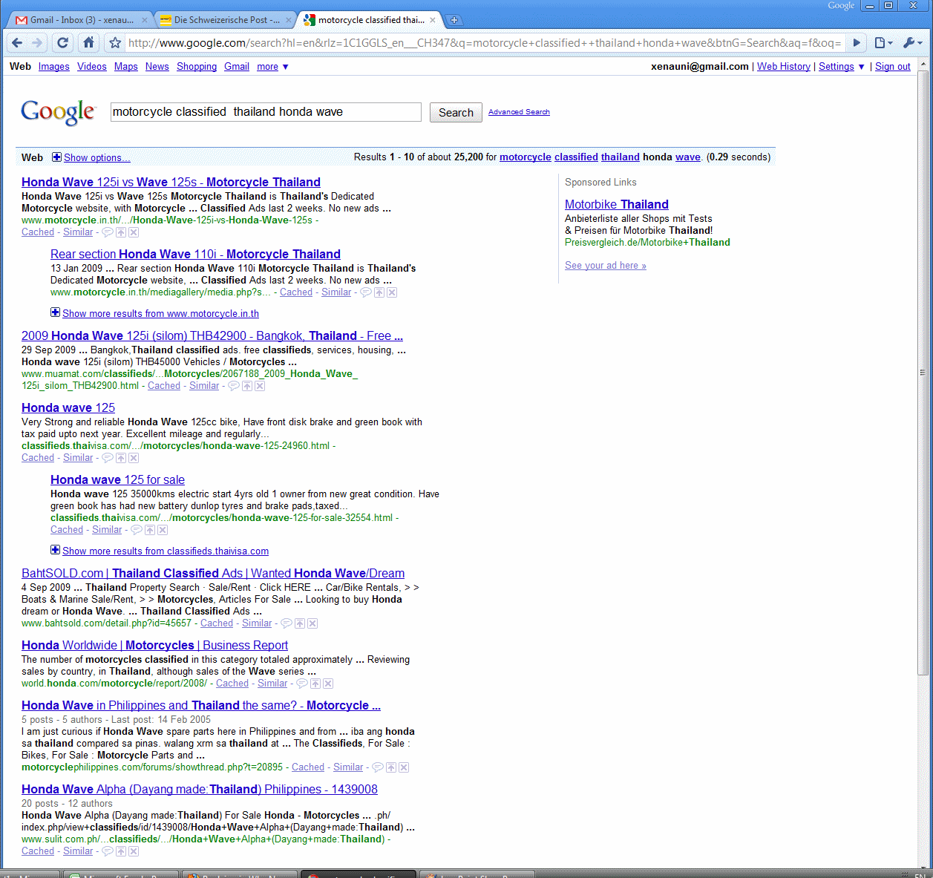Viewport: 933px width, 878px height.
Task: Open the Advanced Search link
Action: tap(519, 112)
